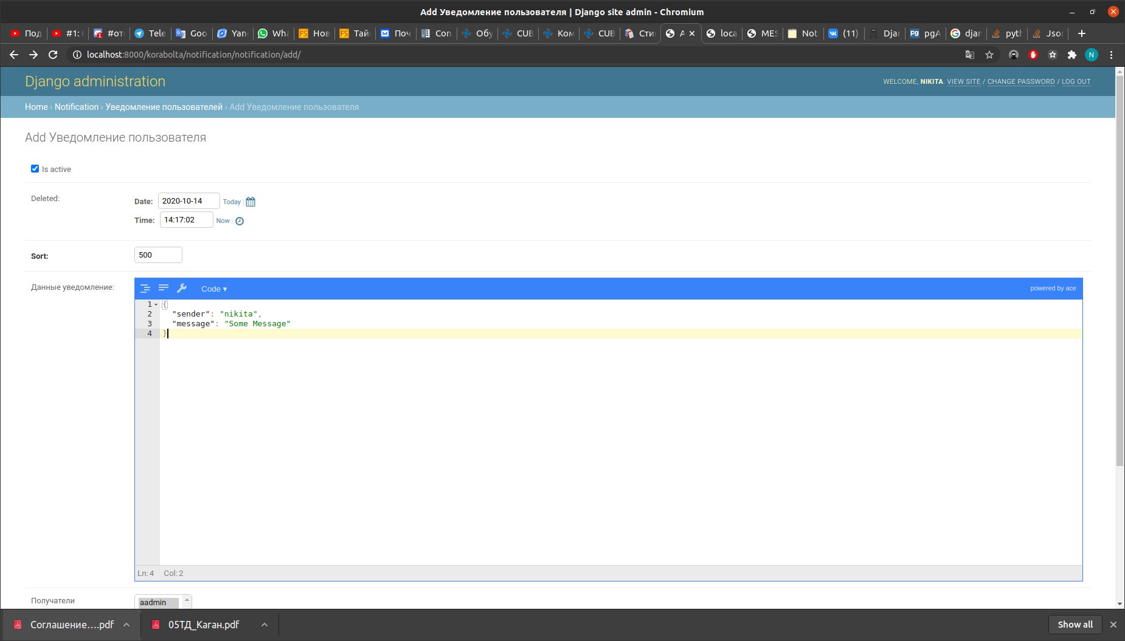This screenshot has height=641, width=1125.
Task: Click the browser address bar
Action: 517,55
